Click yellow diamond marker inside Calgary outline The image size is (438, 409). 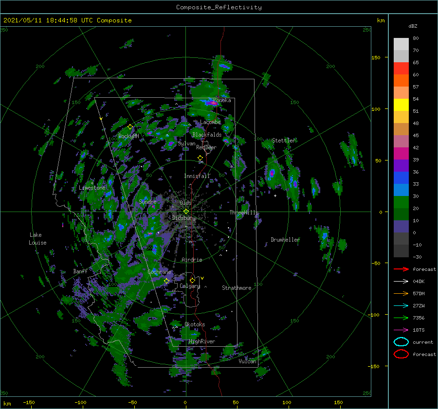pyautogui.click(x=192, y=280)
